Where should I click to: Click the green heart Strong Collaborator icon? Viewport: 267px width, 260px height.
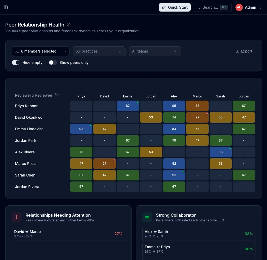pyautogui.click(x=147, y=217)
